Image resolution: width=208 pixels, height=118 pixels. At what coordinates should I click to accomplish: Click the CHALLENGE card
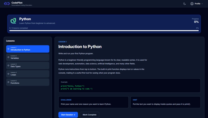click(x=93, y=102)
